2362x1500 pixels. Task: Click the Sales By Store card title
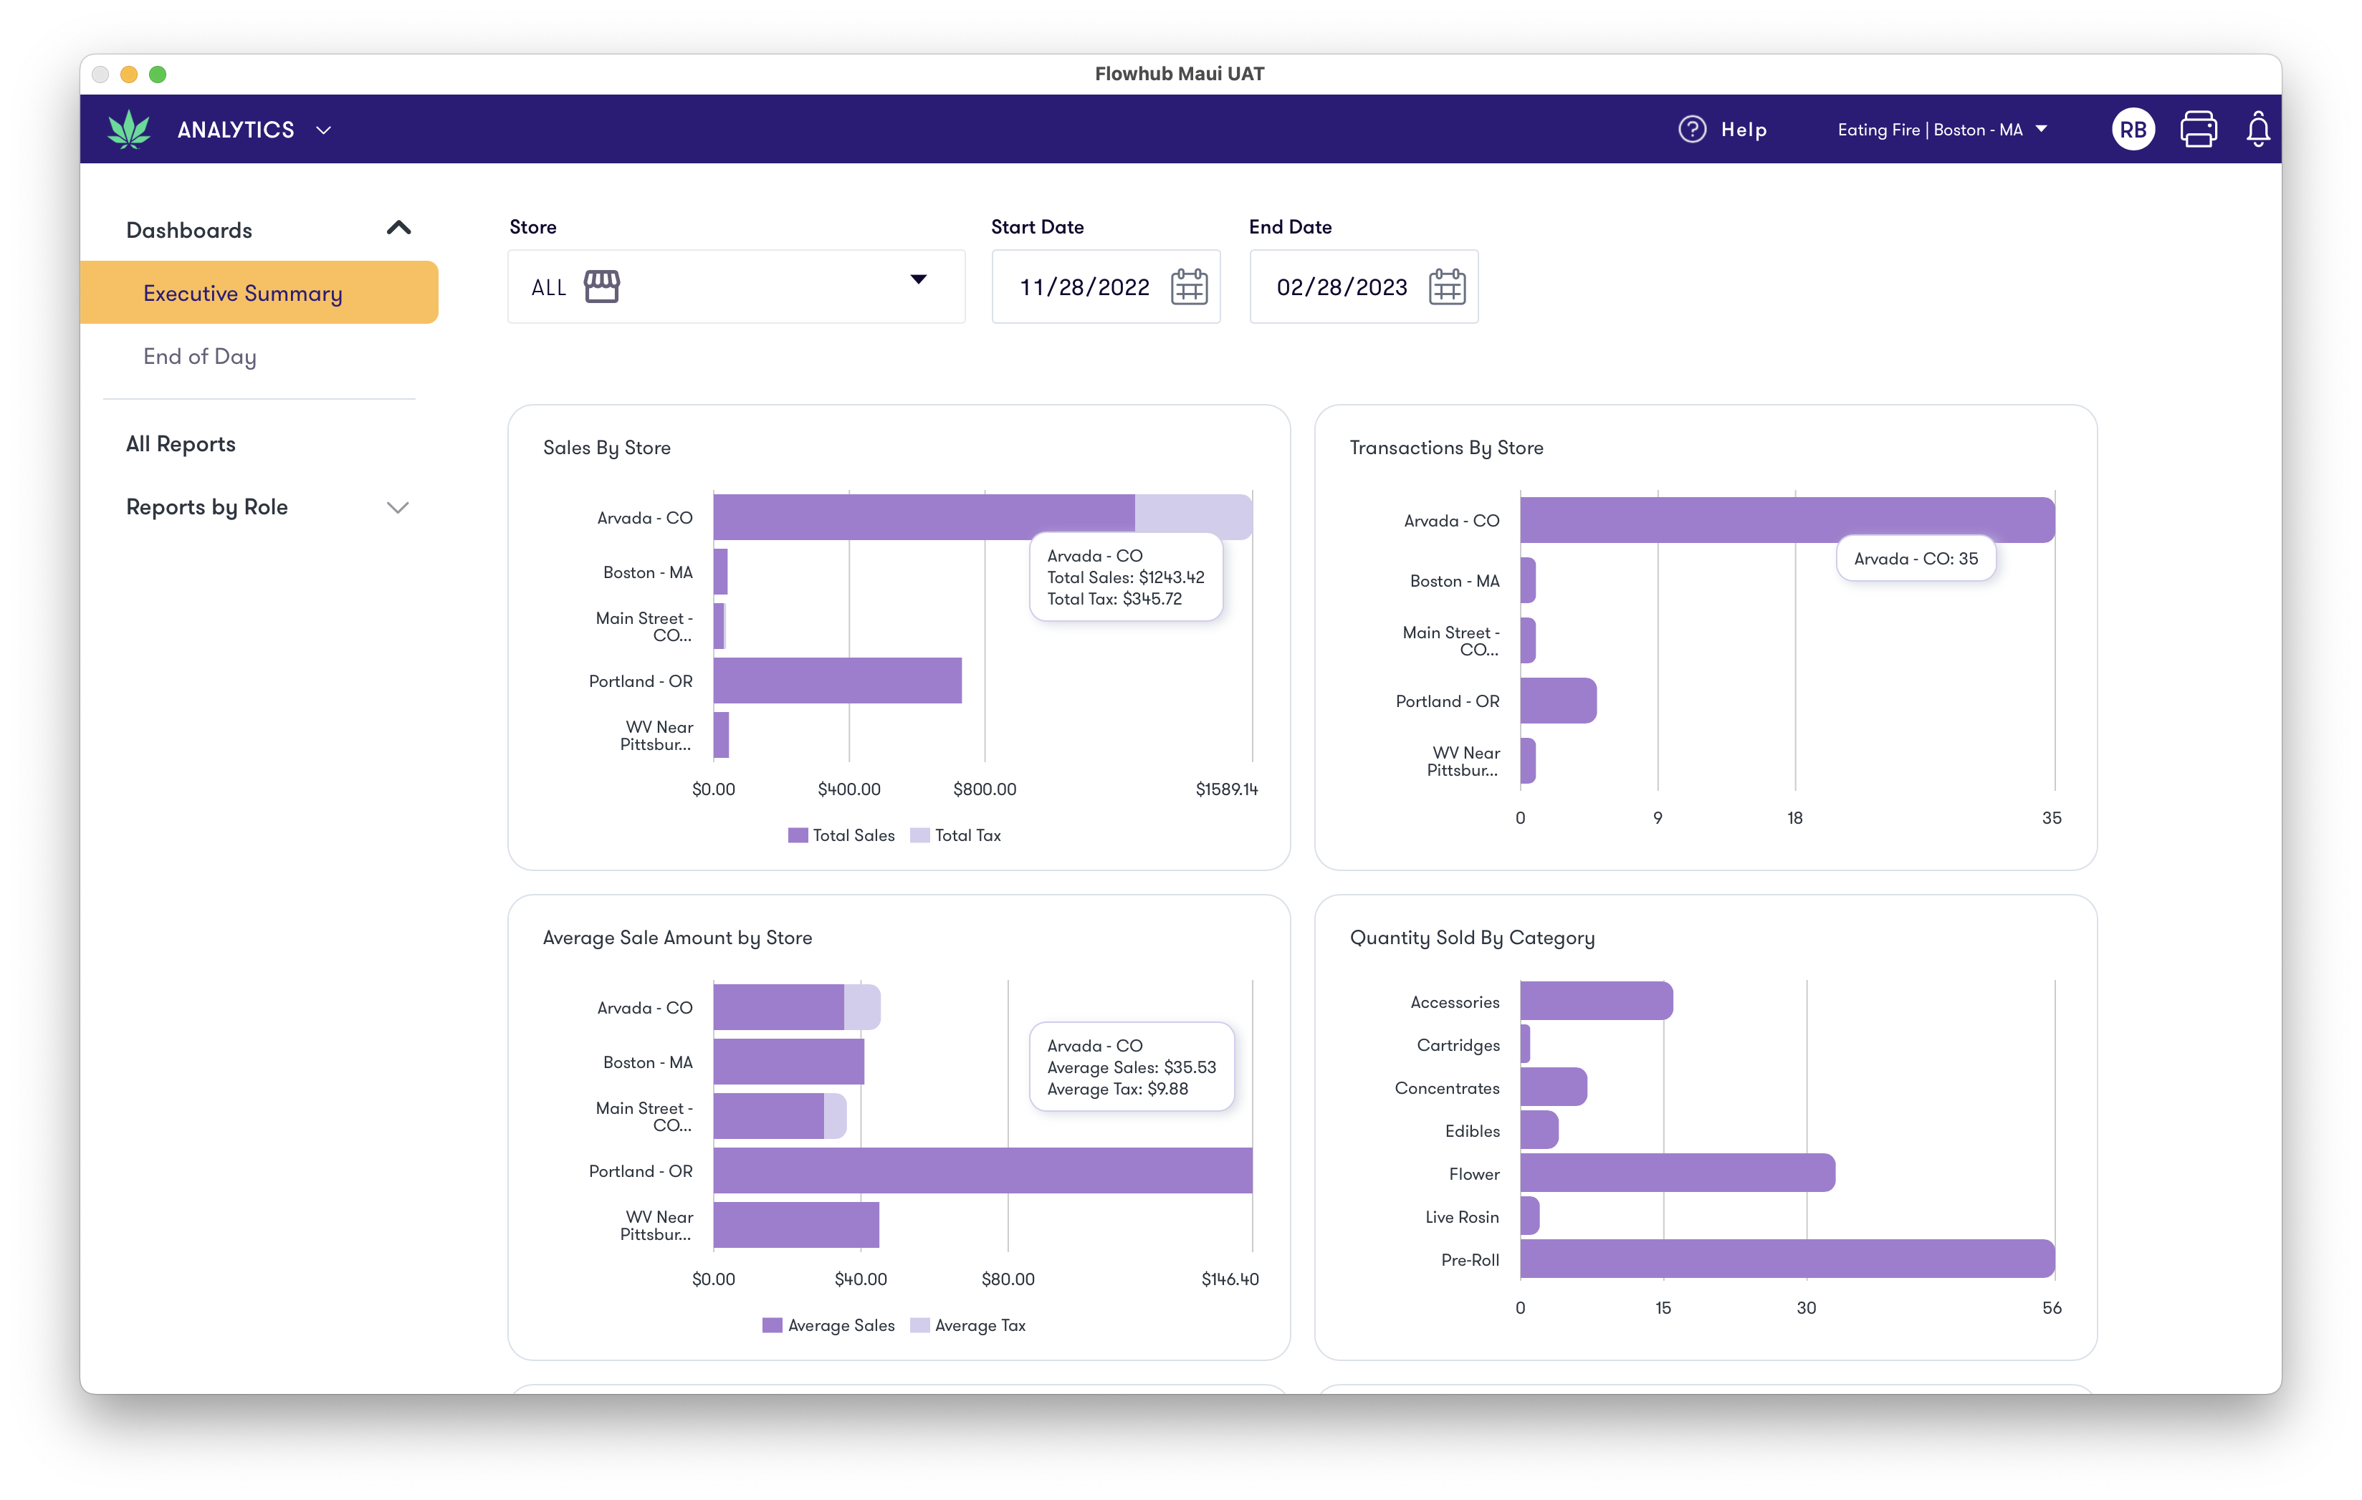pyautogui.click(x=606, y=448)
